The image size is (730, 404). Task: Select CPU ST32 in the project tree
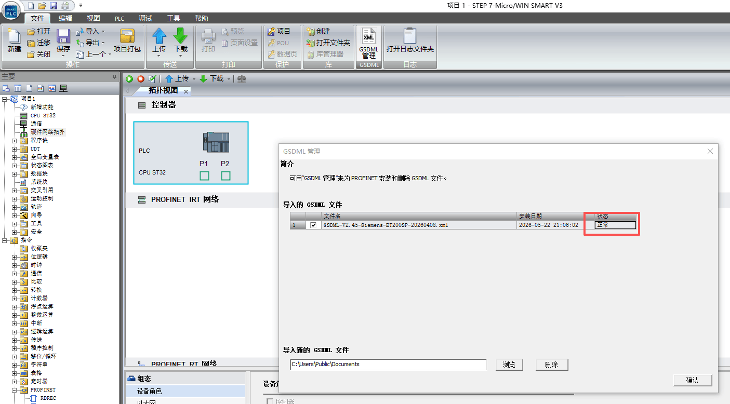[x=43, y=115]
